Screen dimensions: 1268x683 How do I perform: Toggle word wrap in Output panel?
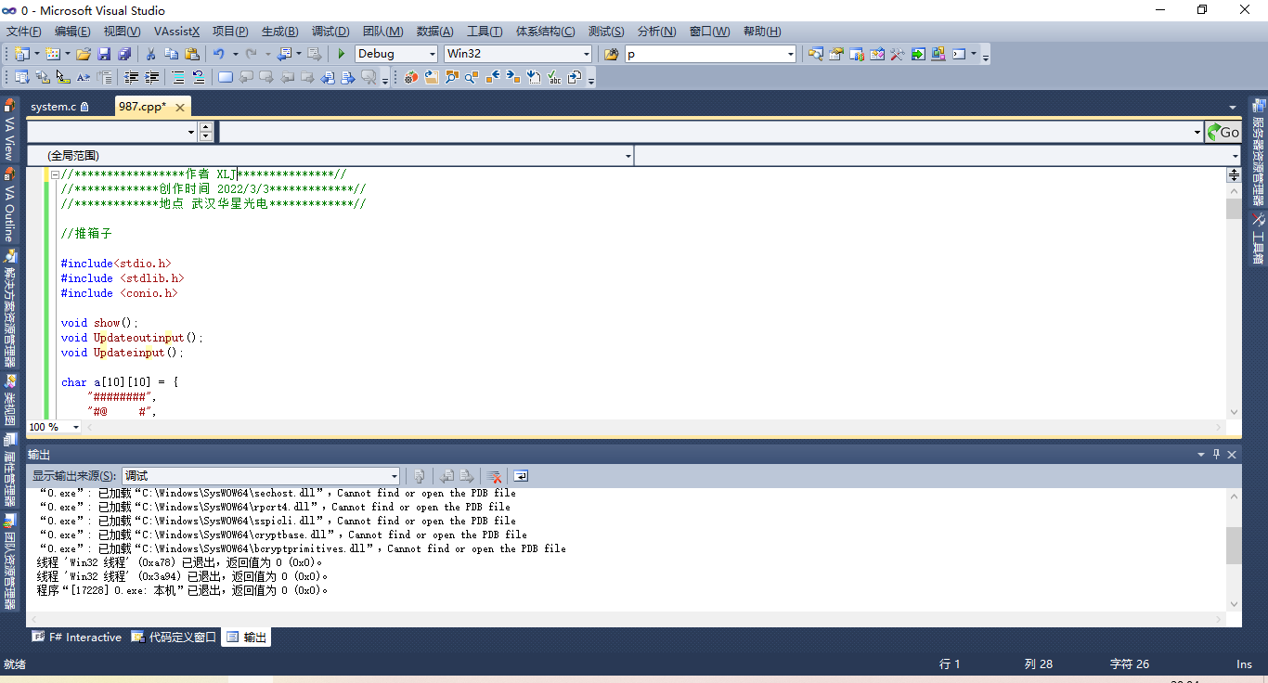click(521, 476)
